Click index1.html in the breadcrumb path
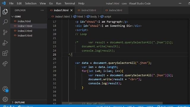The image size is (190, 107). tap(62, 17)
